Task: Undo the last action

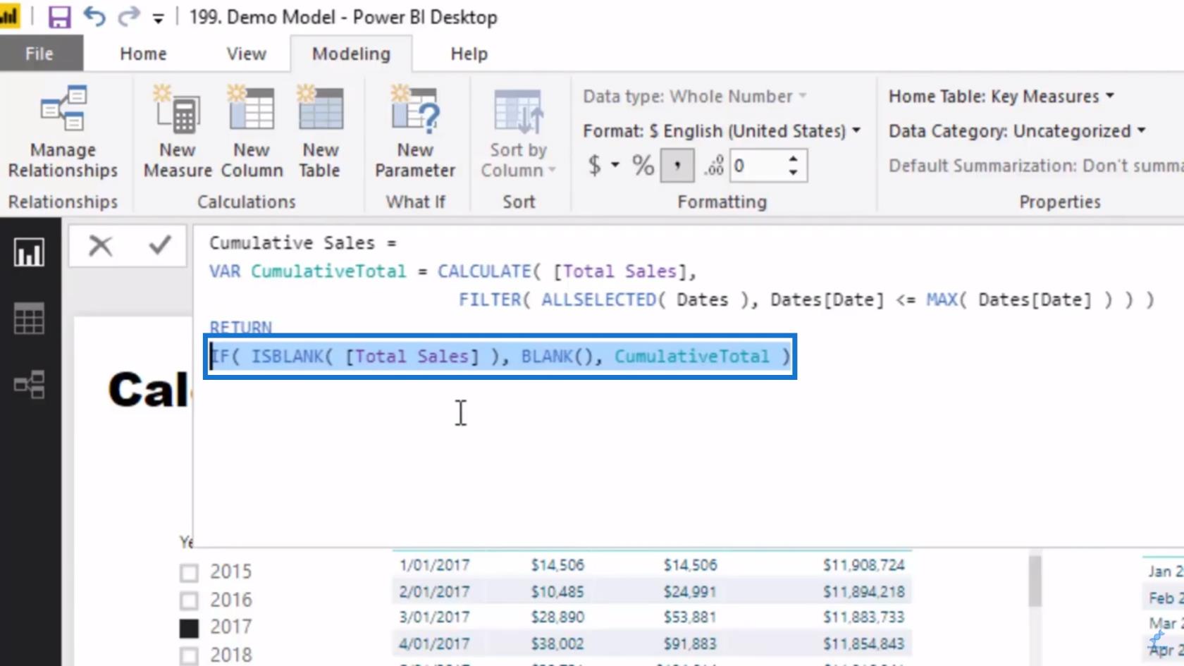Action: (x=94, y=16)
